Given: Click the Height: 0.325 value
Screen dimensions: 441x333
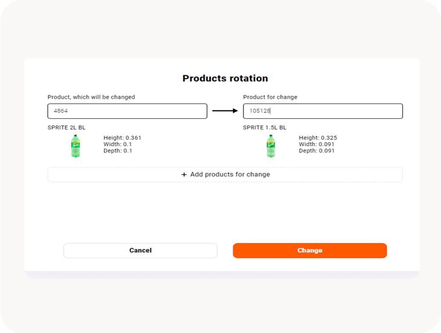Looking at the screenshot, I should (x=318, y=138).
